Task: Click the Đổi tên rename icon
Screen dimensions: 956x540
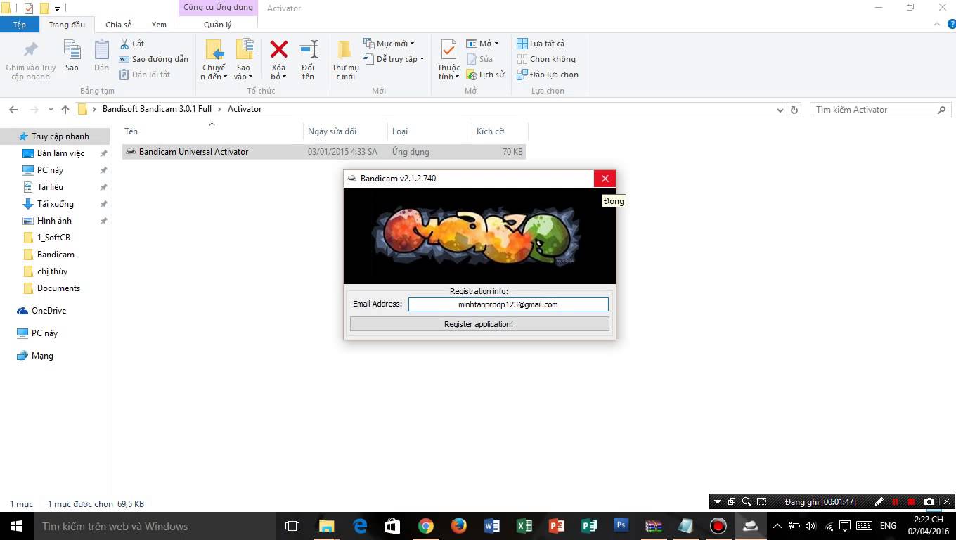Action: (x=309, y=49)
